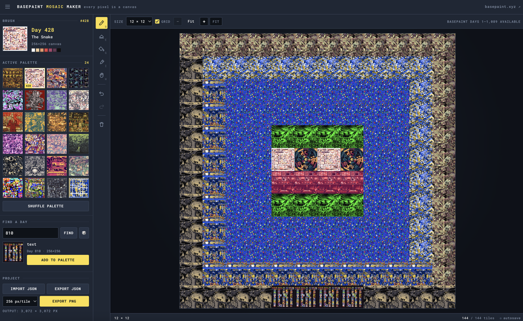This screenshot has height=321, width=523.
Task: Click the white color swatch under Day 428
Action: tap(34, 50)
